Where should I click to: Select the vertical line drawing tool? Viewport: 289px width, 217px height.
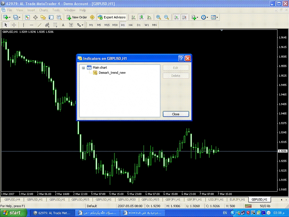[24, 25]
